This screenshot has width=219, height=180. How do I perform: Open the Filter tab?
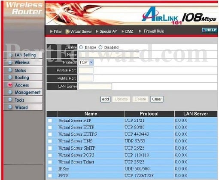click(x=56, y=31)
